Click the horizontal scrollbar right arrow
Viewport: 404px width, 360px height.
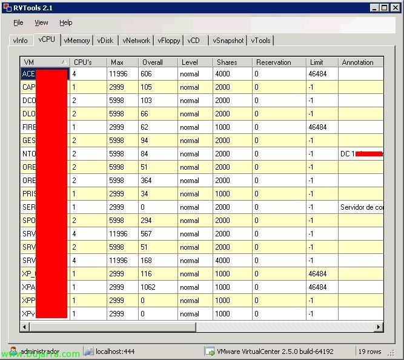[378, 327]
